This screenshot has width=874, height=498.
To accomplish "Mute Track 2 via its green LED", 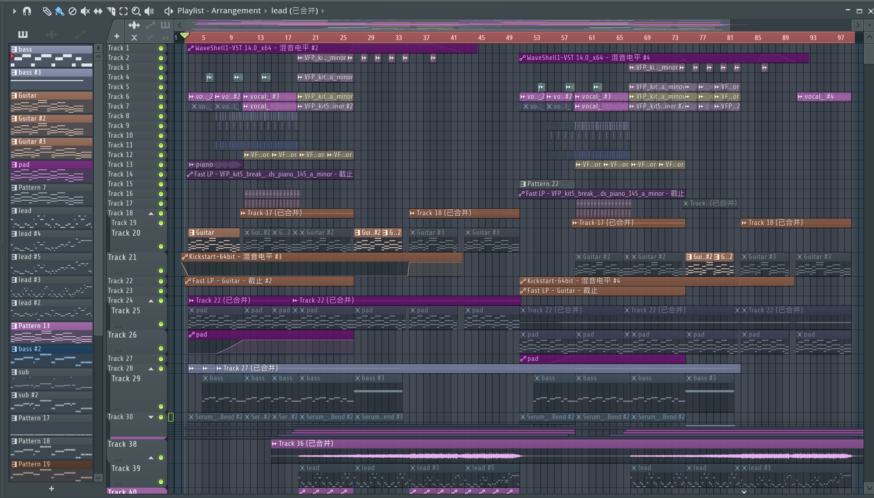I will pos(161,58).
